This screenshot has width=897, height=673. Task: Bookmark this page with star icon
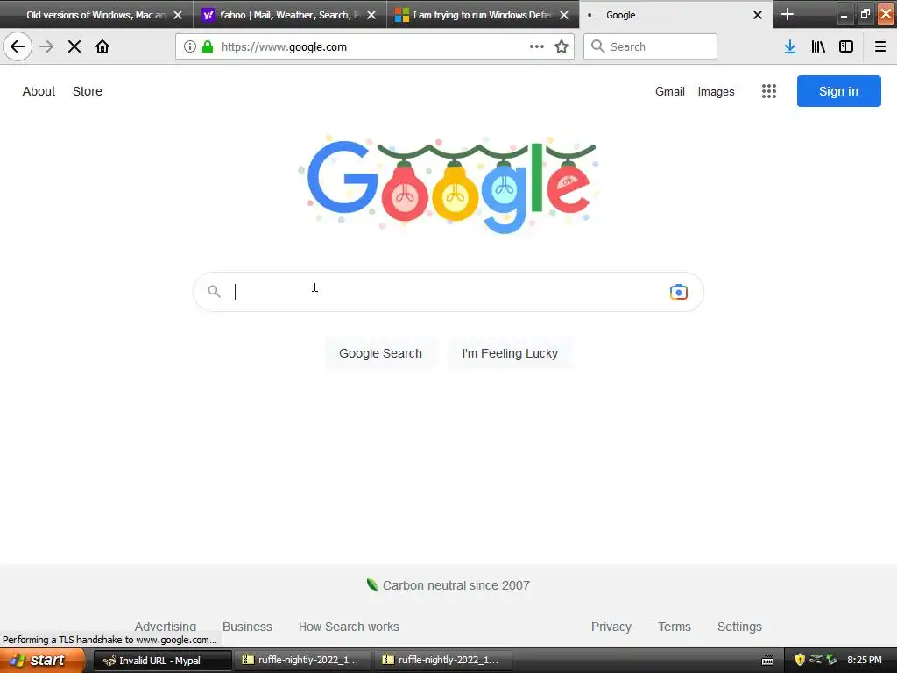[562, 46]
